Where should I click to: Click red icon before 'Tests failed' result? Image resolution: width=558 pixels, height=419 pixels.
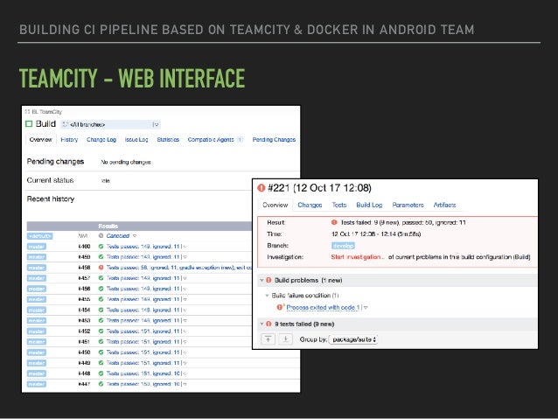[334, 222]
